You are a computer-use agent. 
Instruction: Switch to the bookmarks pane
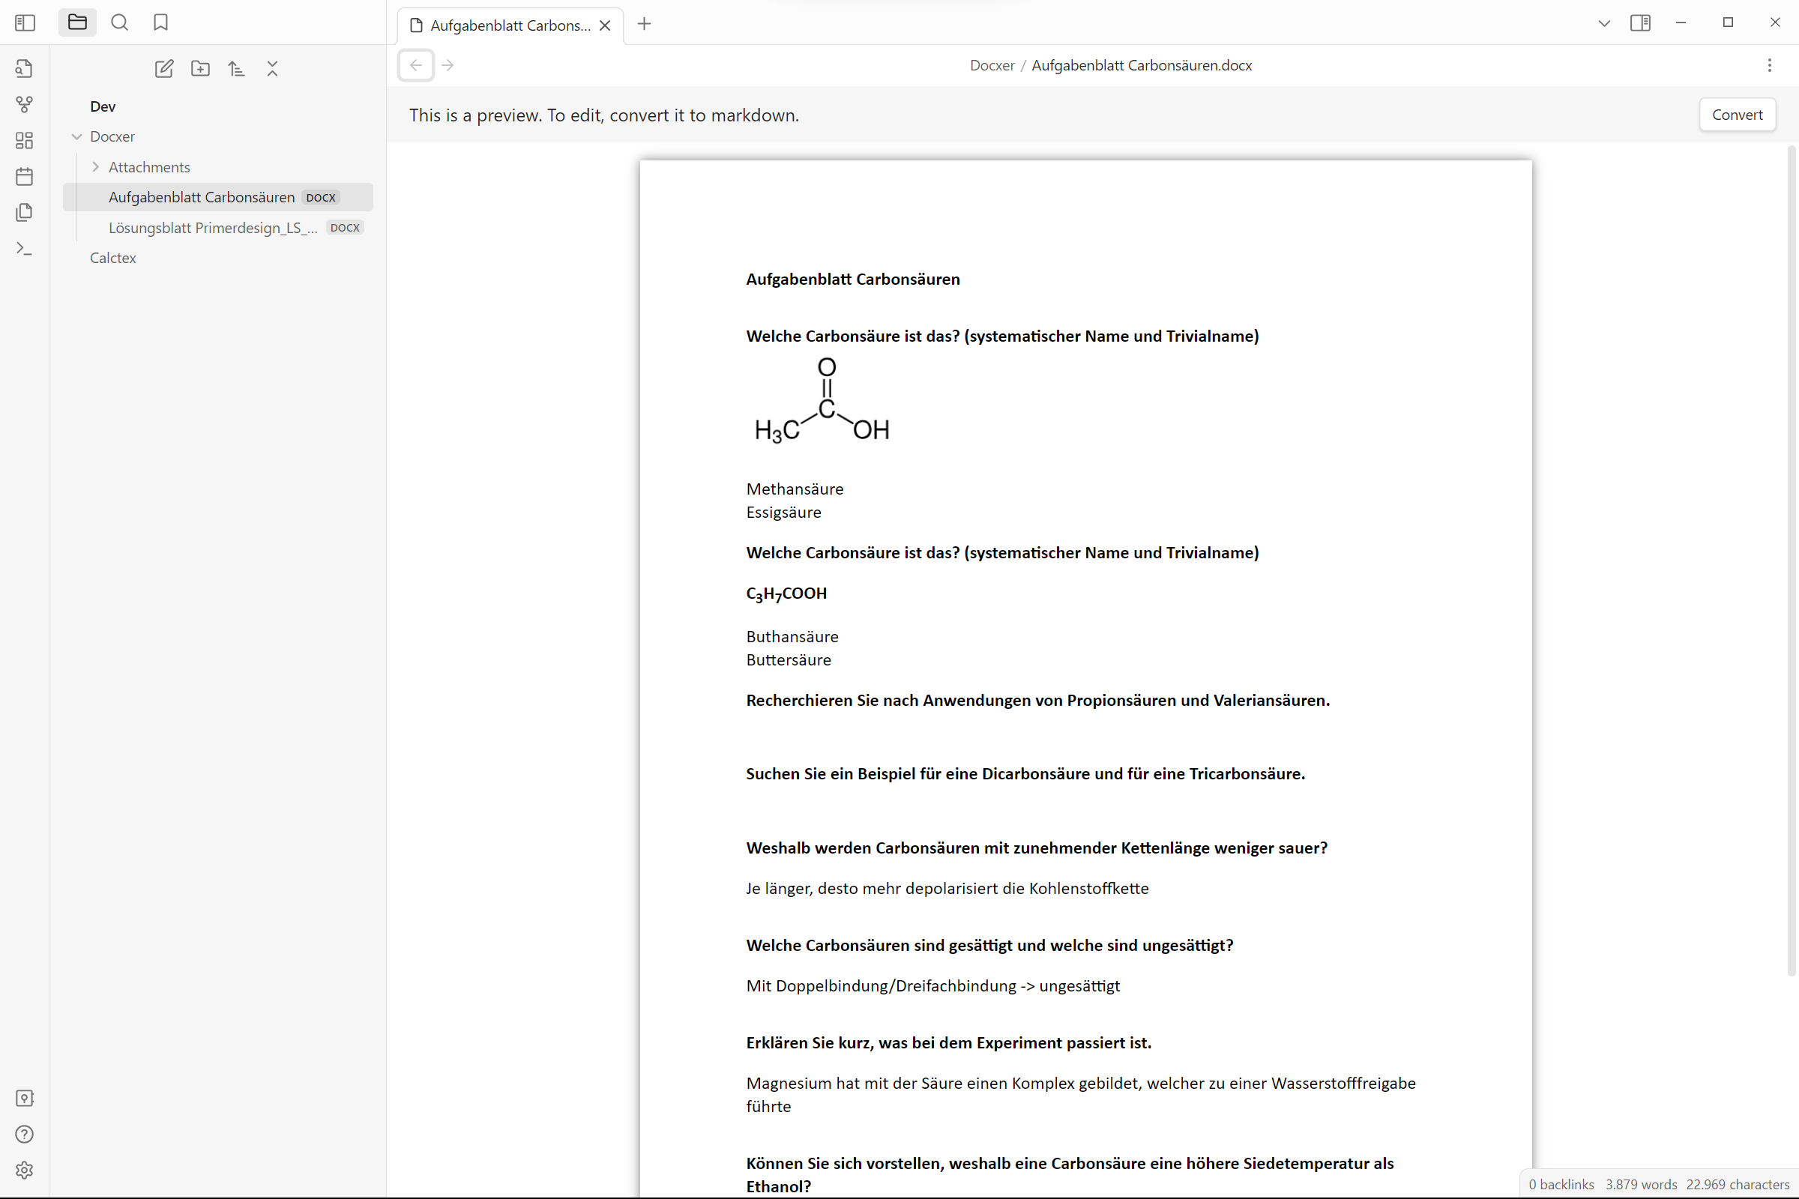[160, 22]
